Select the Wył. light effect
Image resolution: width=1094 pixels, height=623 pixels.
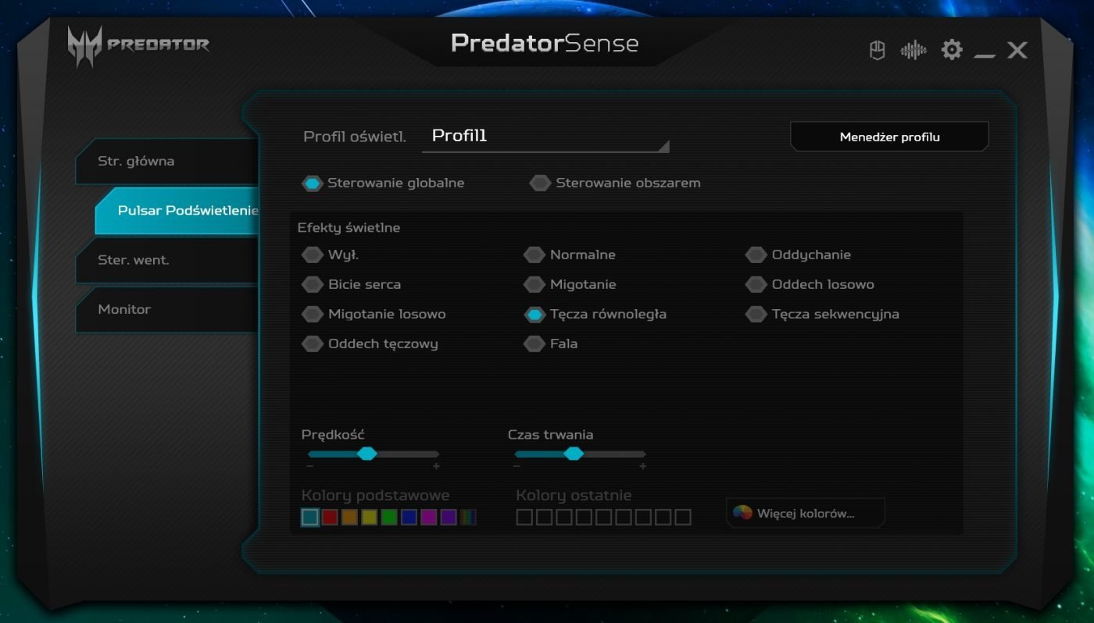point(331,255)
